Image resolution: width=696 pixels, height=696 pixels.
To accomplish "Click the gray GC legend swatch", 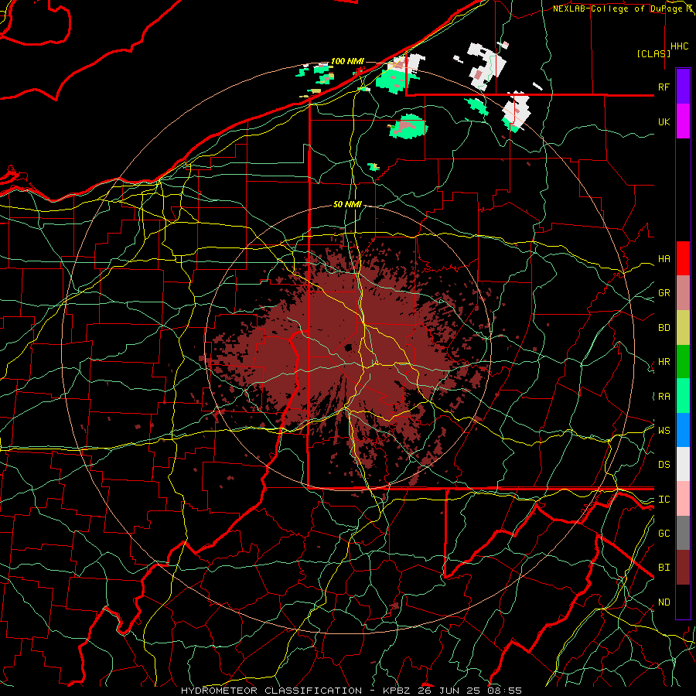I will (x=683, y=533).
